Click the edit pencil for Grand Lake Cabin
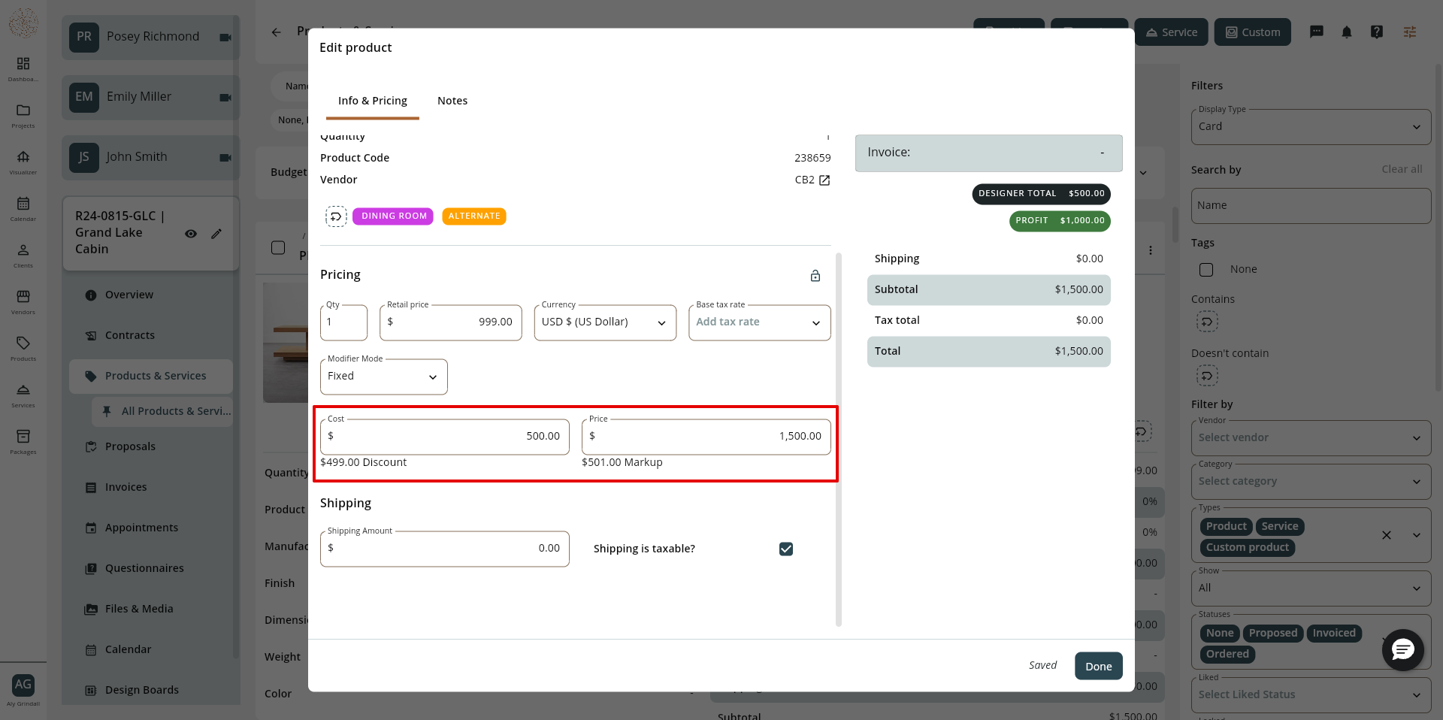The image size is (1443, 720). coord(216,234)
